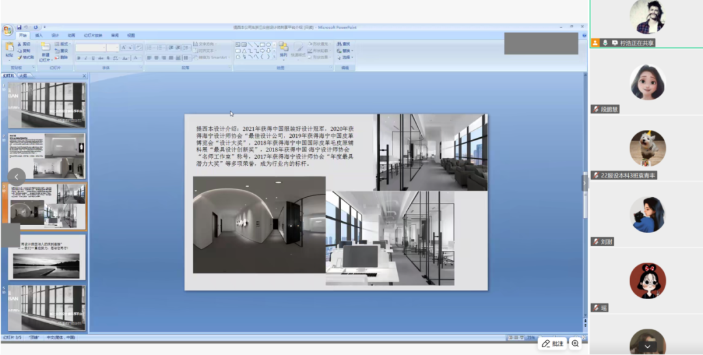The width and height of the screenshot is (703, 355).
Task: Open the Quick Styles (快速样式) gallery
Action: 299,50
